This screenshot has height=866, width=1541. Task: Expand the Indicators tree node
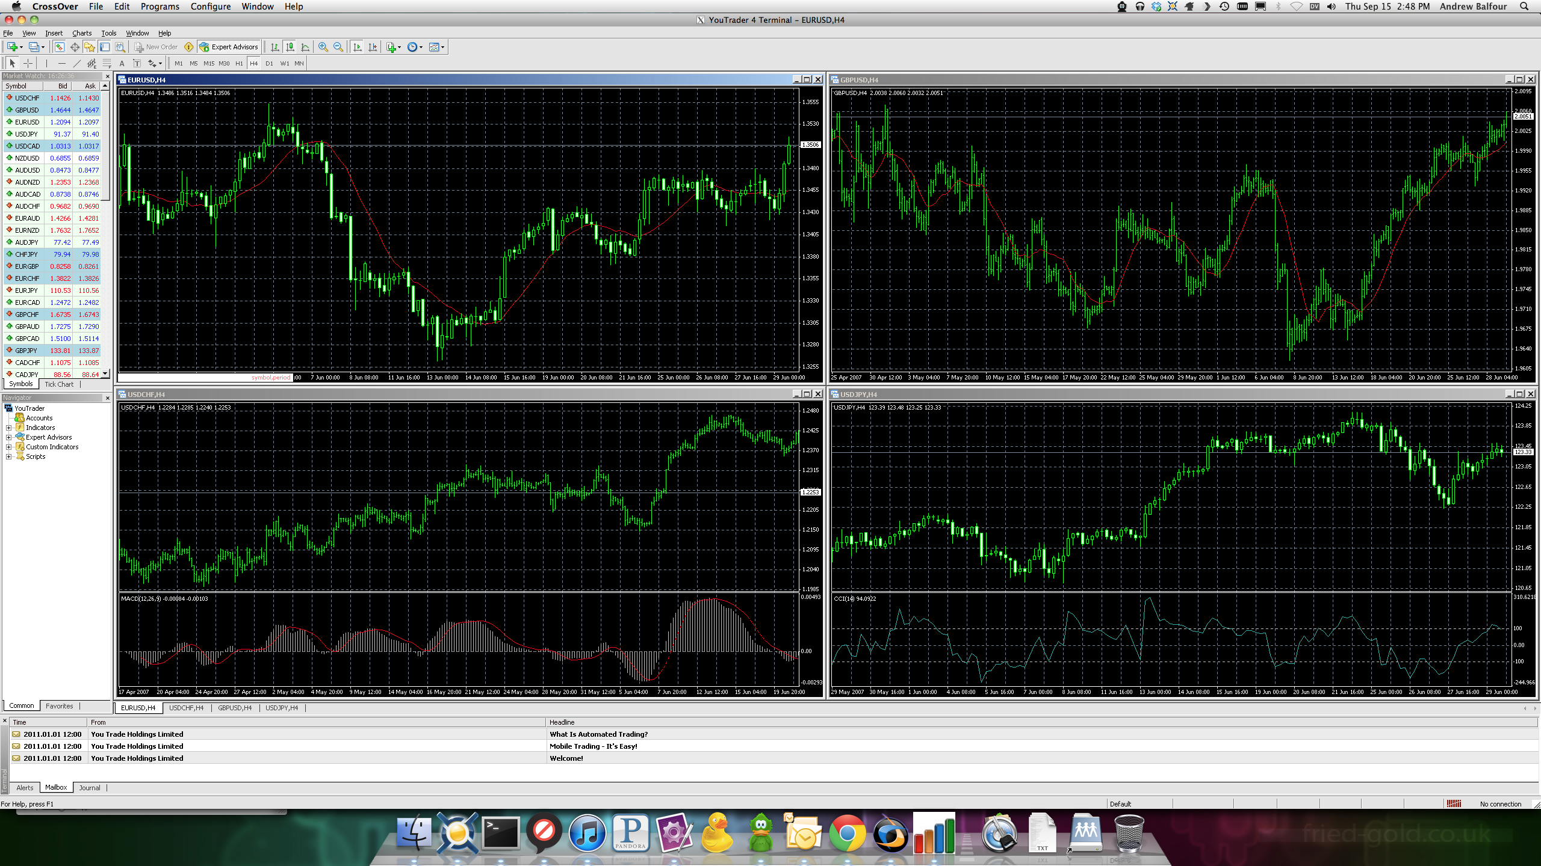click(x=8, y=428)
